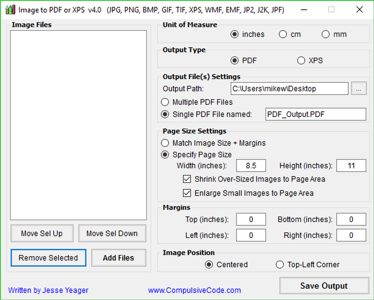This screenshot has width=374, height=300.
Task: Click the Right margin input field
Action: [351, 235]
